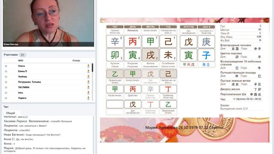Select the 未 year branch tile

tap(168, 55)
